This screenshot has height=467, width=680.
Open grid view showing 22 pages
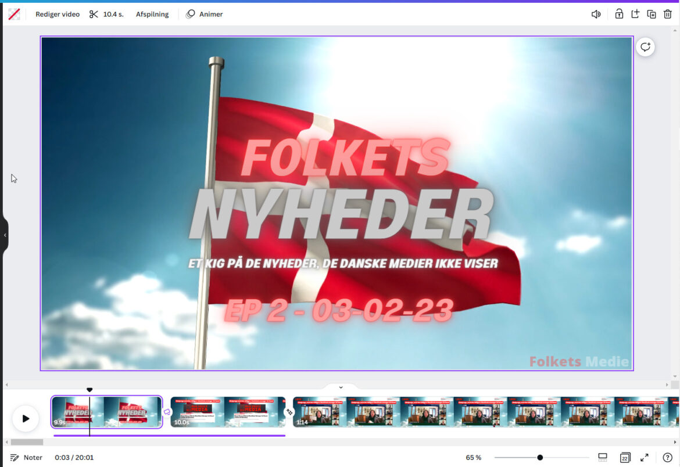[x=625, y=458]
